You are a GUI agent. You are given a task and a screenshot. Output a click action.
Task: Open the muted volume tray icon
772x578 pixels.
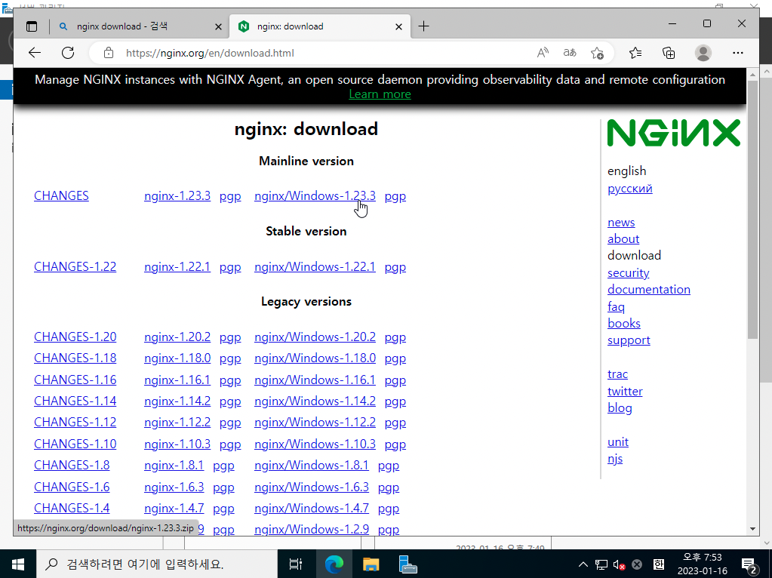point(619,564)
